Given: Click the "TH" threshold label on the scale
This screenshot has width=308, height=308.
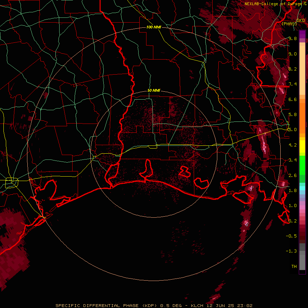Looking at the screenshot, I should [294, 266].
